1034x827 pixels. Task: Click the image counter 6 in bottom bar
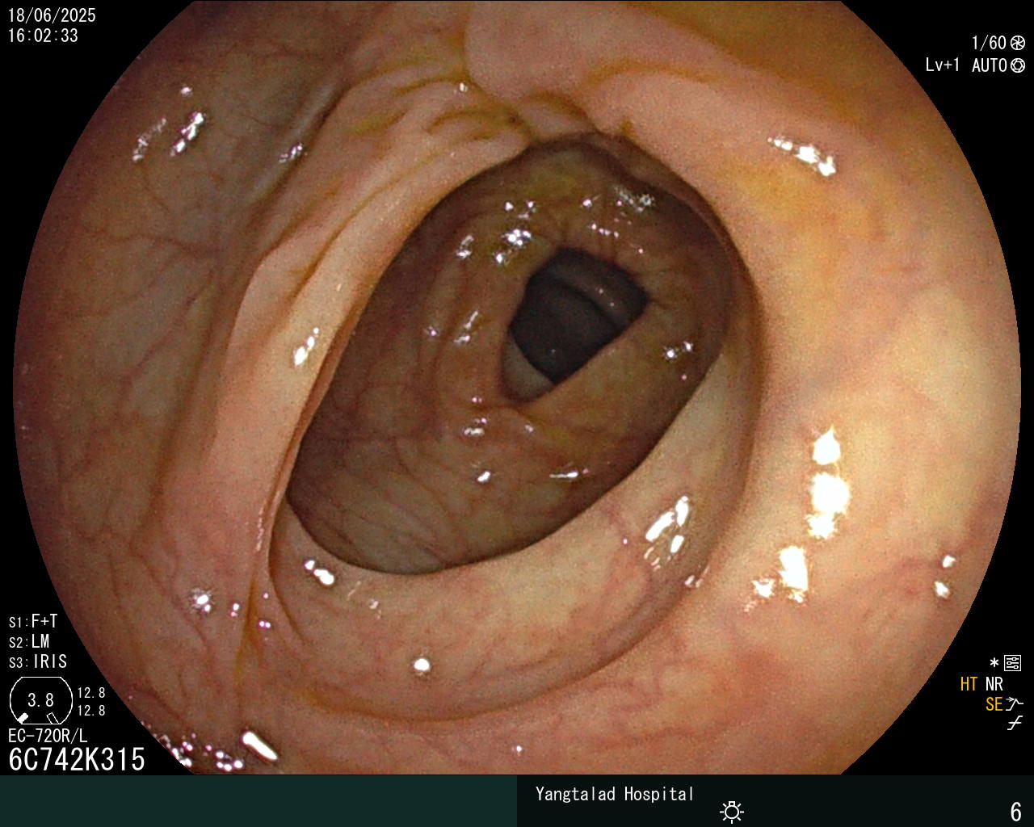pyautogui.click(x=1016, y=811)
